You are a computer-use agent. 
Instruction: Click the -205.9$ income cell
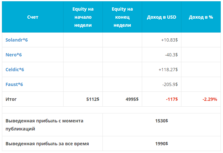170,84
